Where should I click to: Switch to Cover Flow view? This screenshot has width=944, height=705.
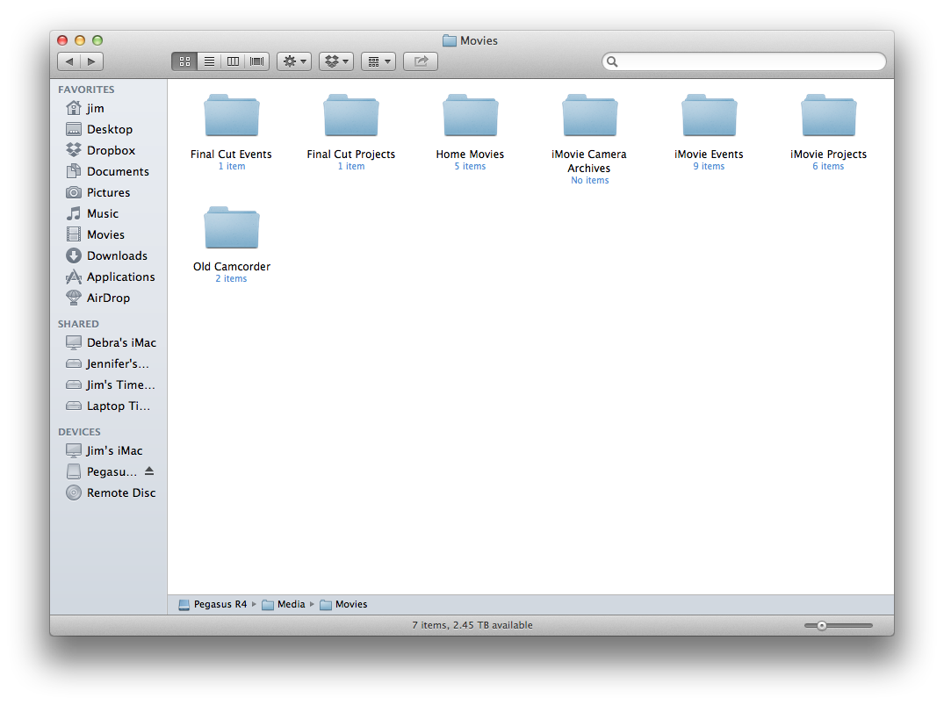coord(257,61)
